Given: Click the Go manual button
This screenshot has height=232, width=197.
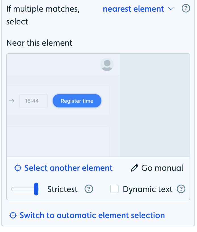Looking at the screenshot, I should click(x=157, y=168).
